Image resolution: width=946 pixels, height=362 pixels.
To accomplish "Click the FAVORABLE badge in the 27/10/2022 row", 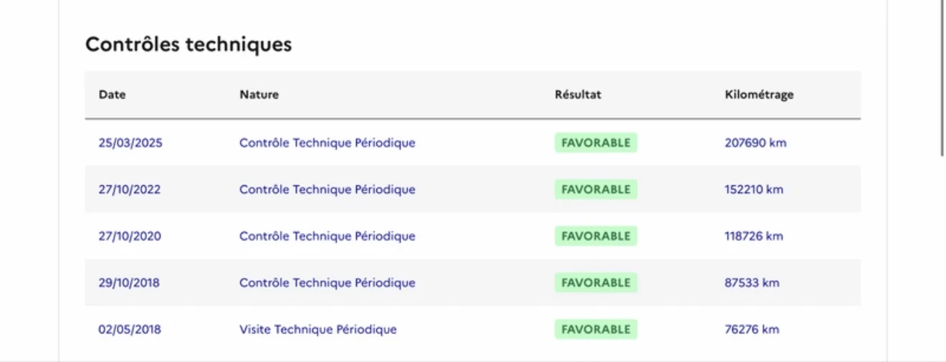I will click(x=596, y=190).
